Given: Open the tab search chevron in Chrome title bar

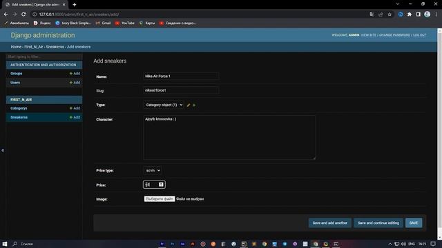Looking at the screenshot, I should [x=398, y=4].
